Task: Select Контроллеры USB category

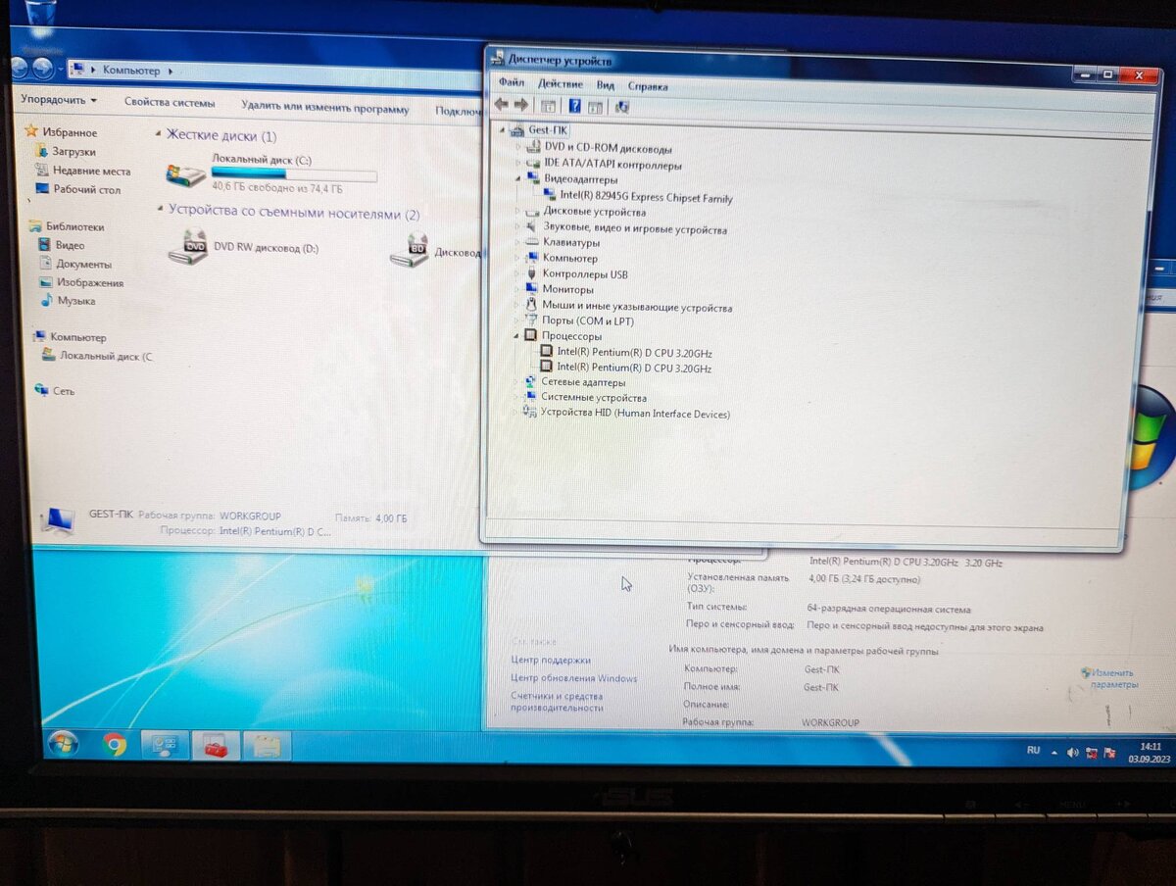Action: tap(585, 274)
